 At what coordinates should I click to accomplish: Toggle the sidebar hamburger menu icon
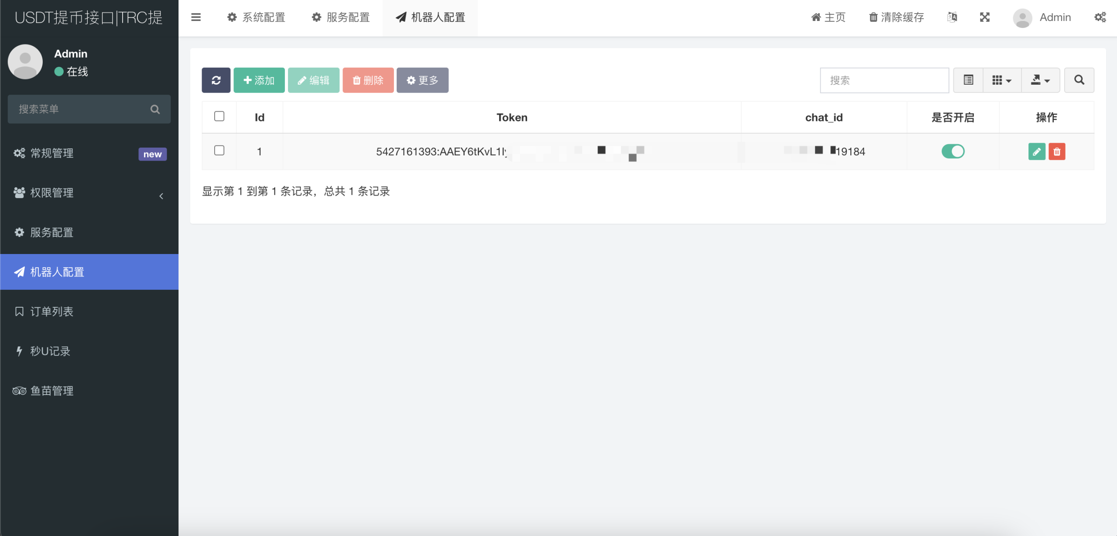[196, 17]
